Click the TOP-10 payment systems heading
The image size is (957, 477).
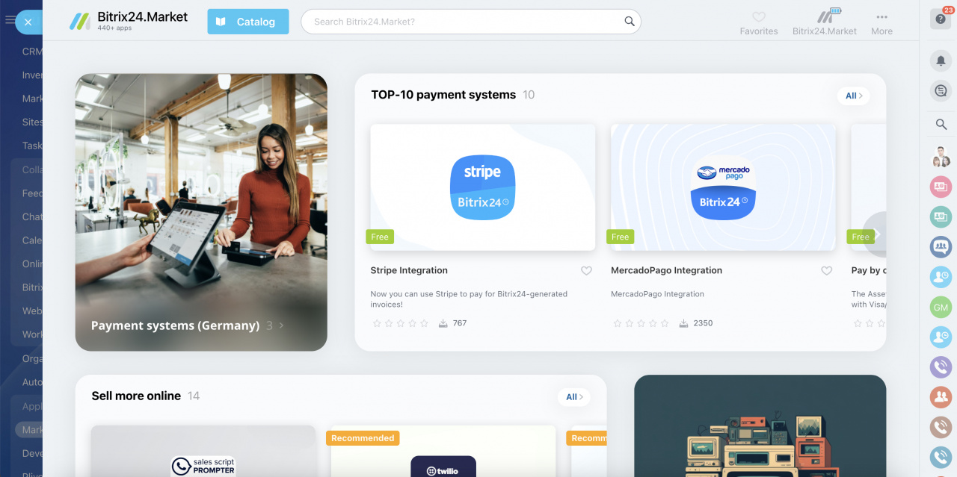[x=443, y=95]
